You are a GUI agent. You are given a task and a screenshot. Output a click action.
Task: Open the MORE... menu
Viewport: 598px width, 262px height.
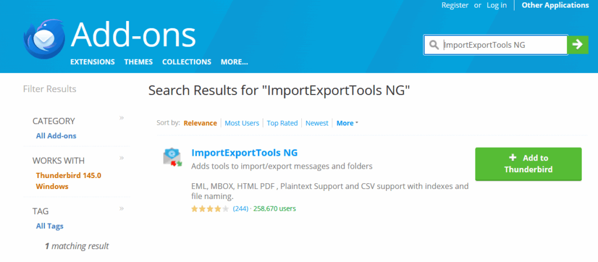coord(234,62)
